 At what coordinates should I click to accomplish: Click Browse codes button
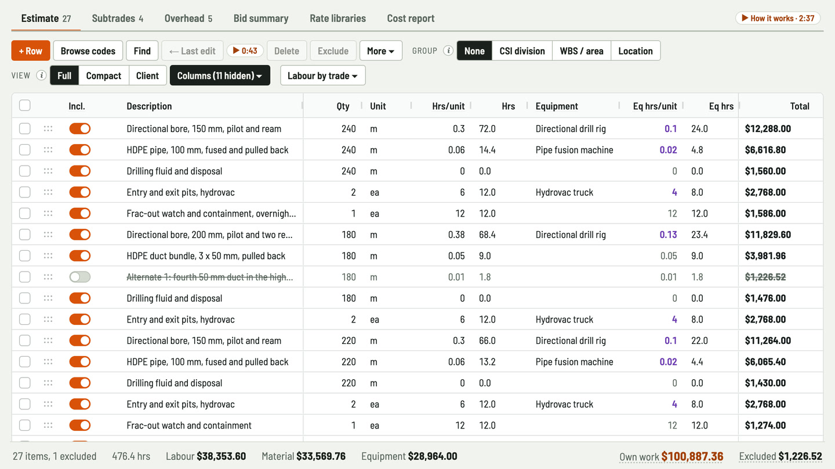tap(88, 51)
